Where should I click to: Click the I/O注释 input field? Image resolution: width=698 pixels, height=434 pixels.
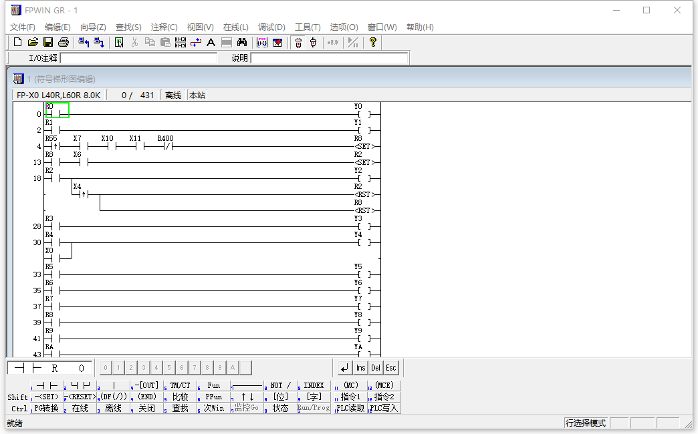(138, 58)
